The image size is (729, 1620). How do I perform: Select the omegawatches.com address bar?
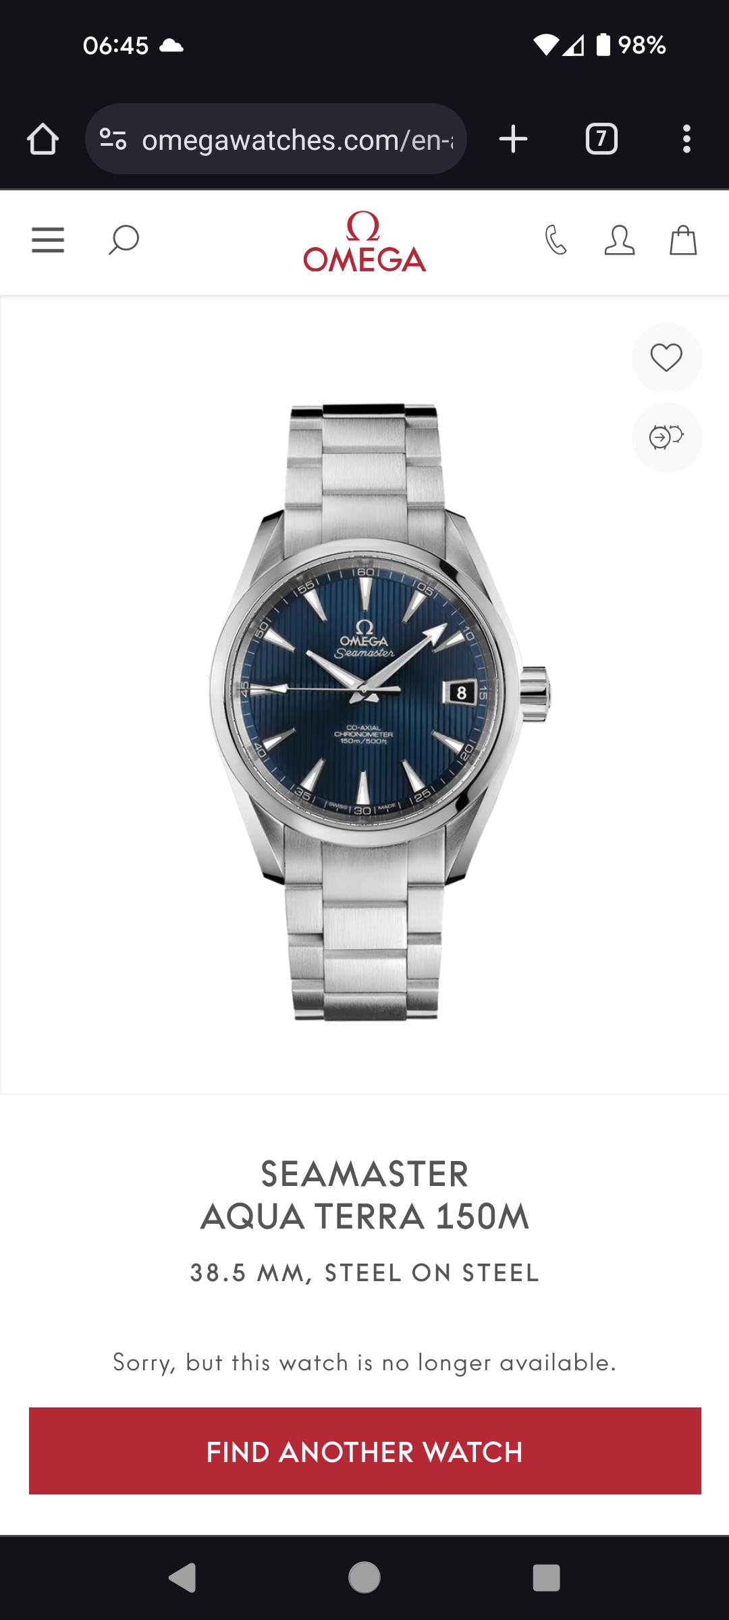(x=276, y=139)
